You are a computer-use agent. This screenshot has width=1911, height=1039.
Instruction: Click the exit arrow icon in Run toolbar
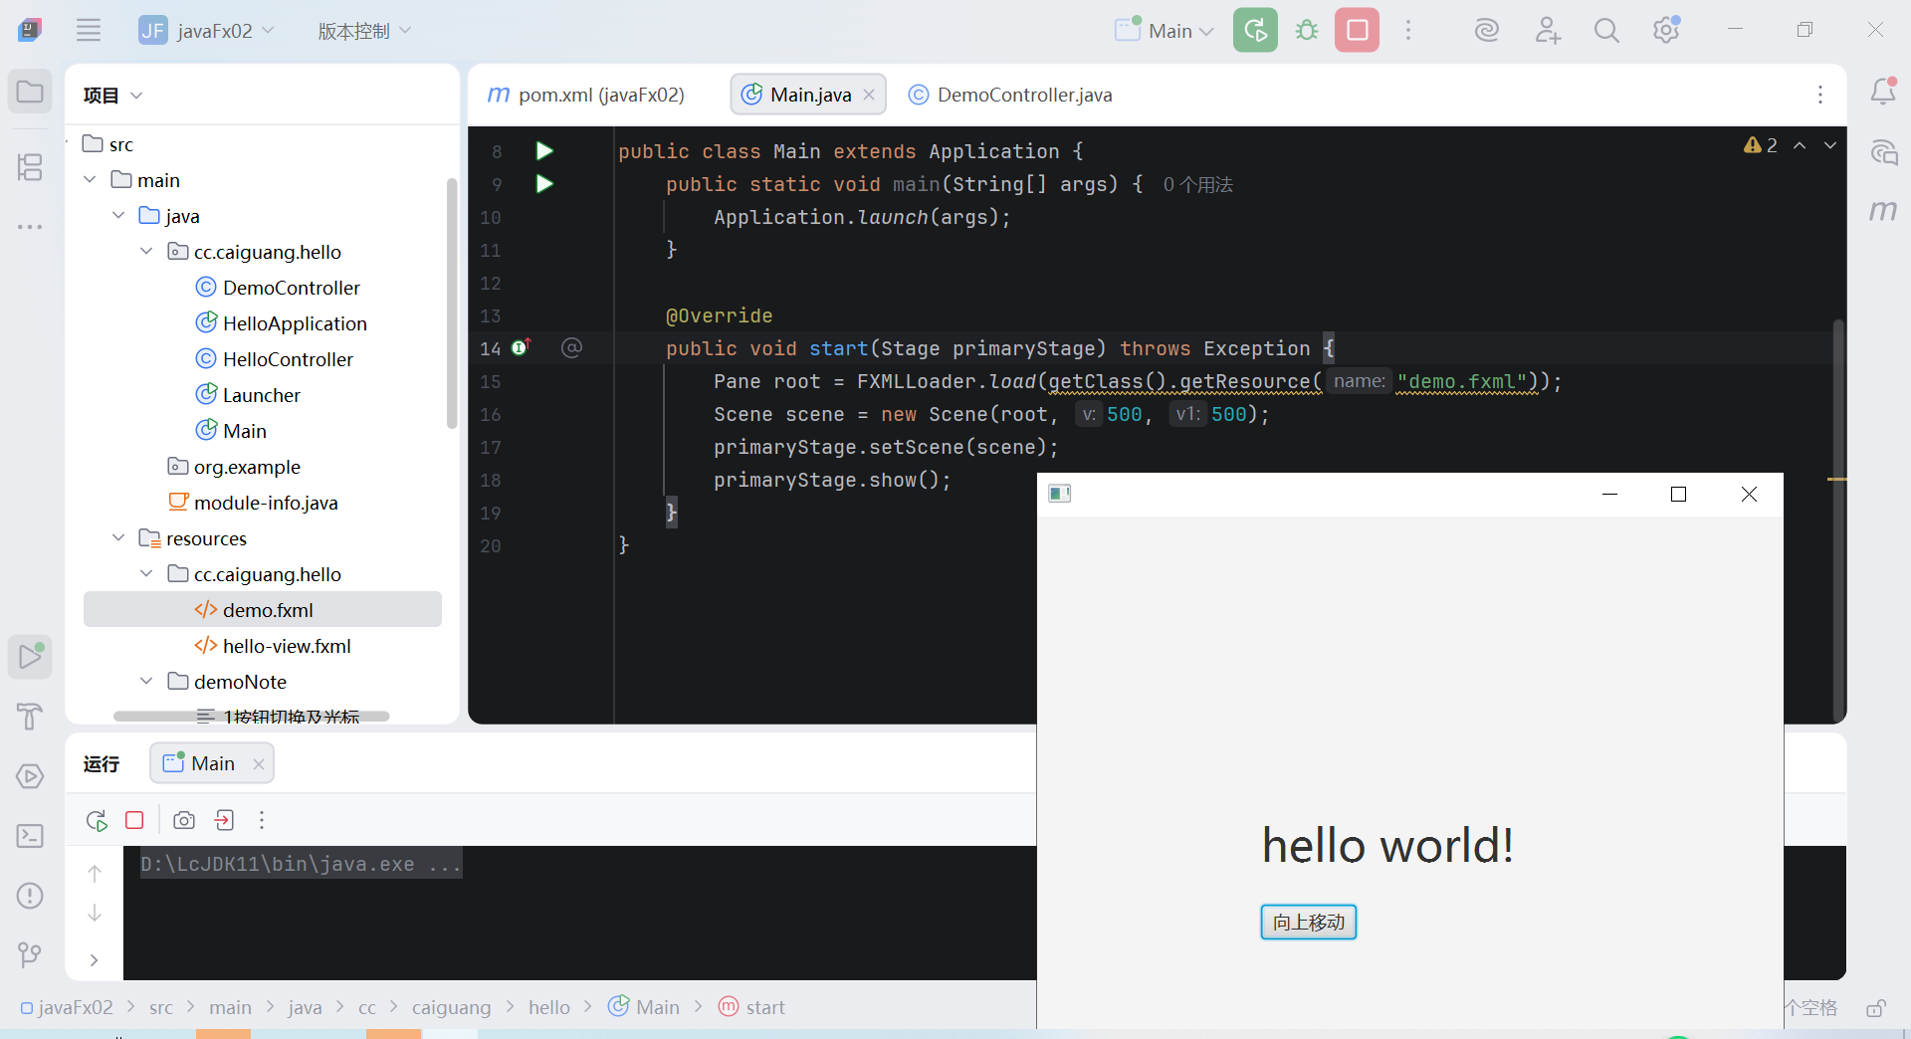tap(225, 820)
